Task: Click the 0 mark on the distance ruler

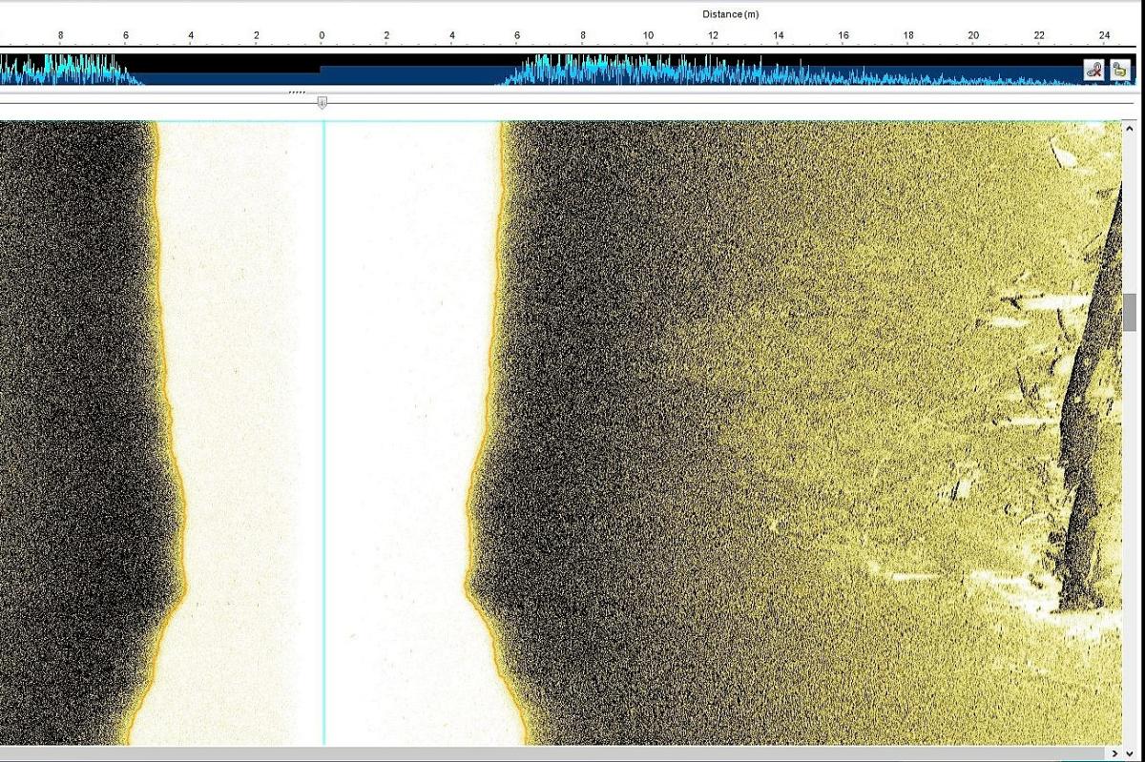Action: coord(322,34)
